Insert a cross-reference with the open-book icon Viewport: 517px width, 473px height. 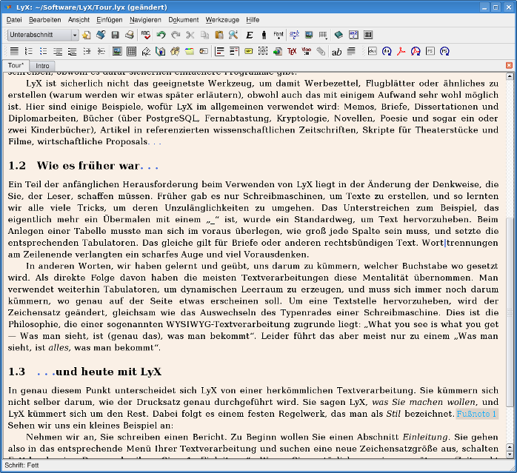[161, 51]
